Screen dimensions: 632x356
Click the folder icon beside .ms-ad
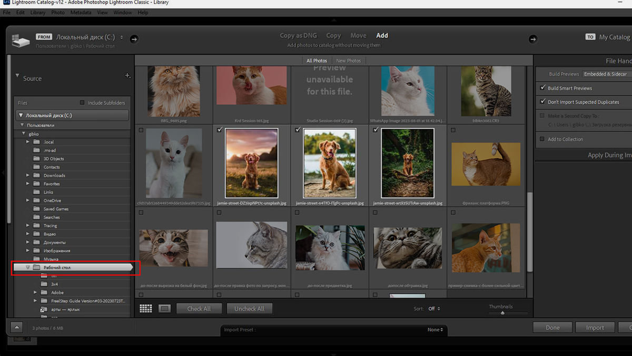pyautogui.click(x=36, y=150)
